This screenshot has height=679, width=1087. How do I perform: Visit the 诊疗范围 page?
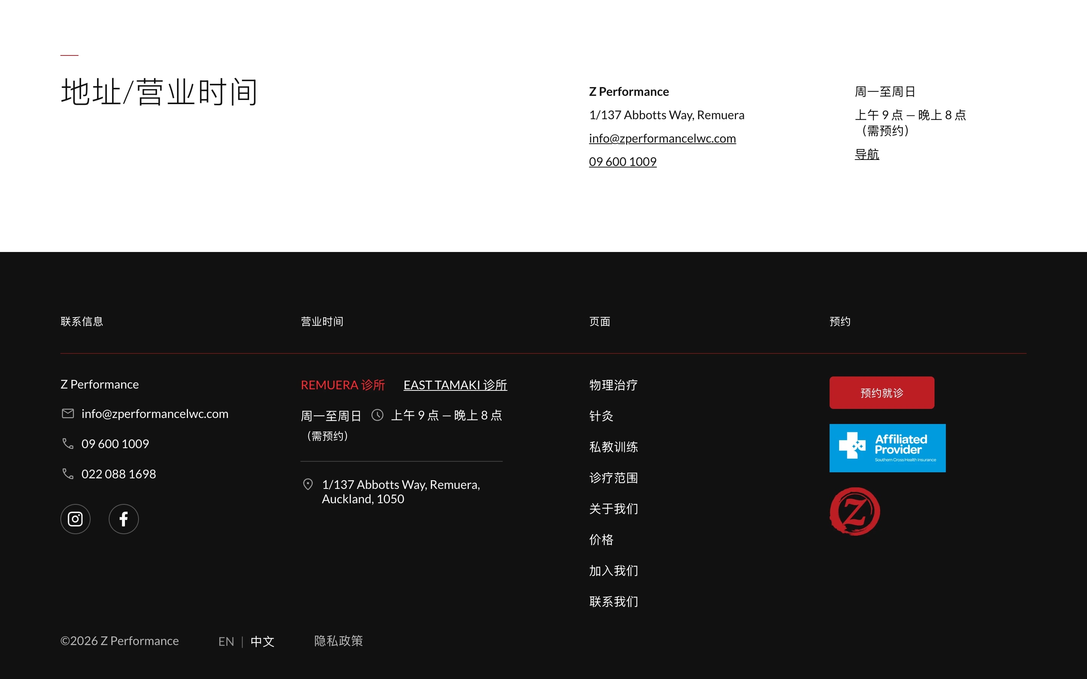click(614, 478)
